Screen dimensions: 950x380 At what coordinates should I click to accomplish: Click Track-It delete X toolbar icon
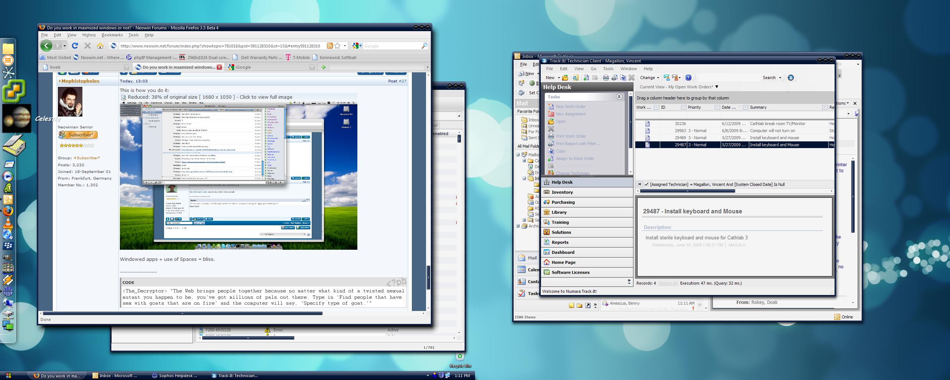pyautogui.click(x=632, y=78)
